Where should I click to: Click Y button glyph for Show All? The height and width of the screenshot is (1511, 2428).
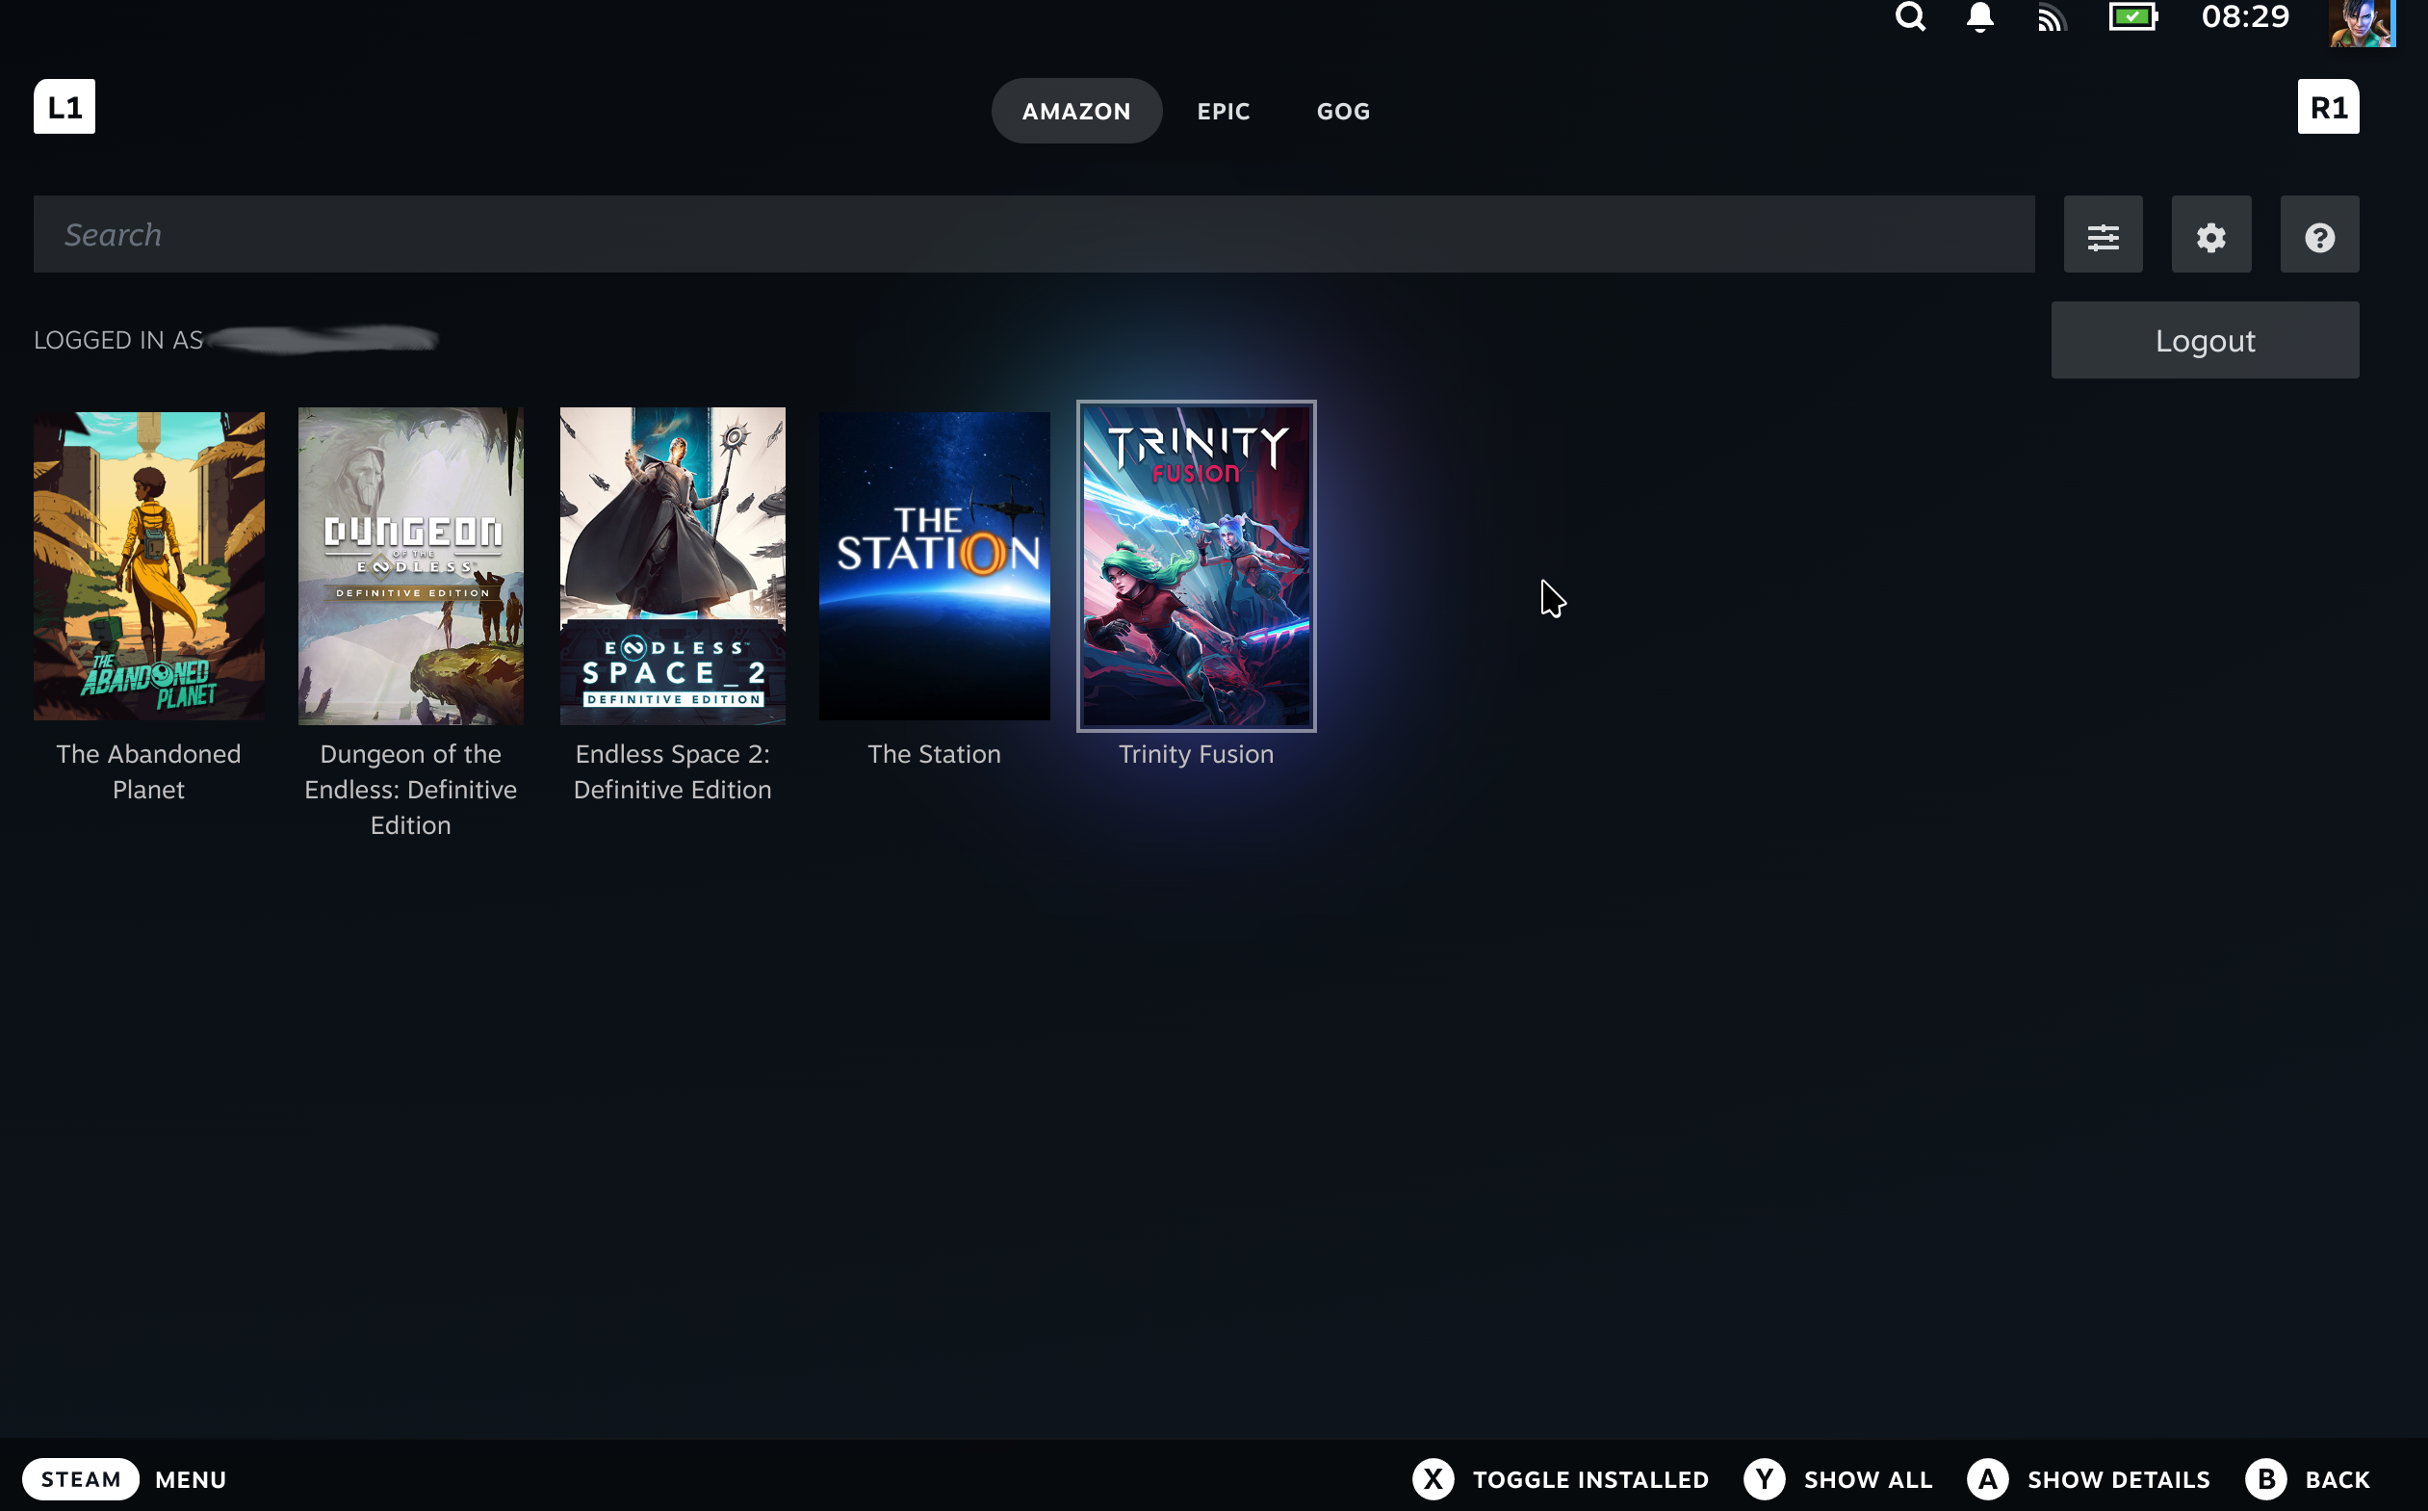[x=1764, y=1479]
